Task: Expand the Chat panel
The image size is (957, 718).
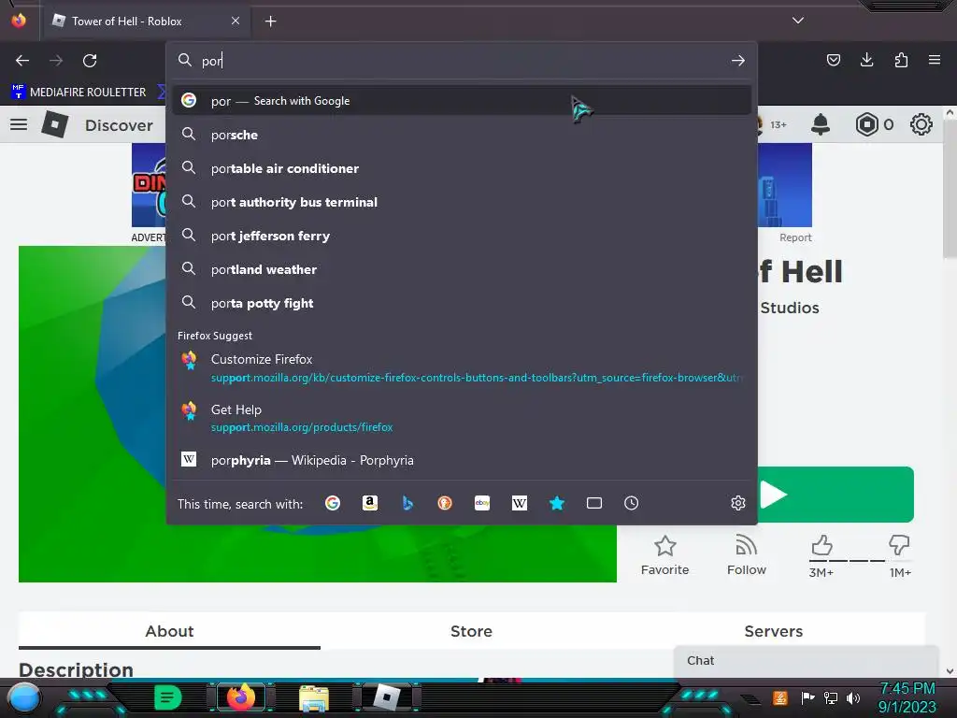Action: (806, 661)
